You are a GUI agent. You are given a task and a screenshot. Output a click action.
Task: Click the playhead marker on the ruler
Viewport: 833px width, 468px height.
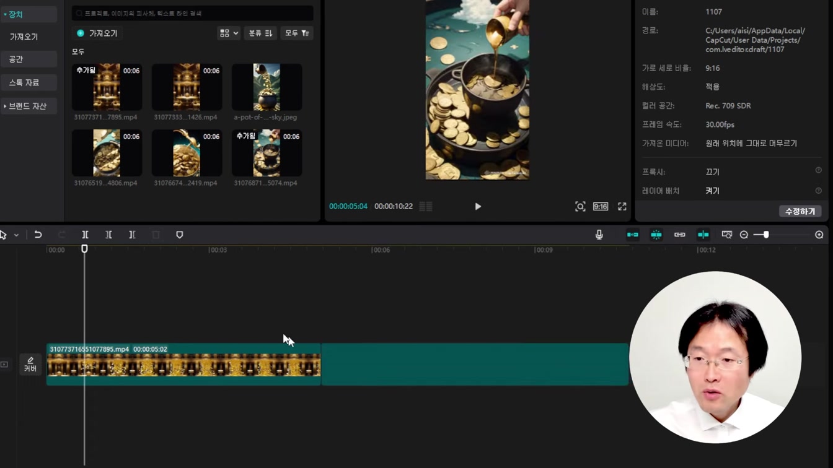pyautogui.click(x=84, y=248)
